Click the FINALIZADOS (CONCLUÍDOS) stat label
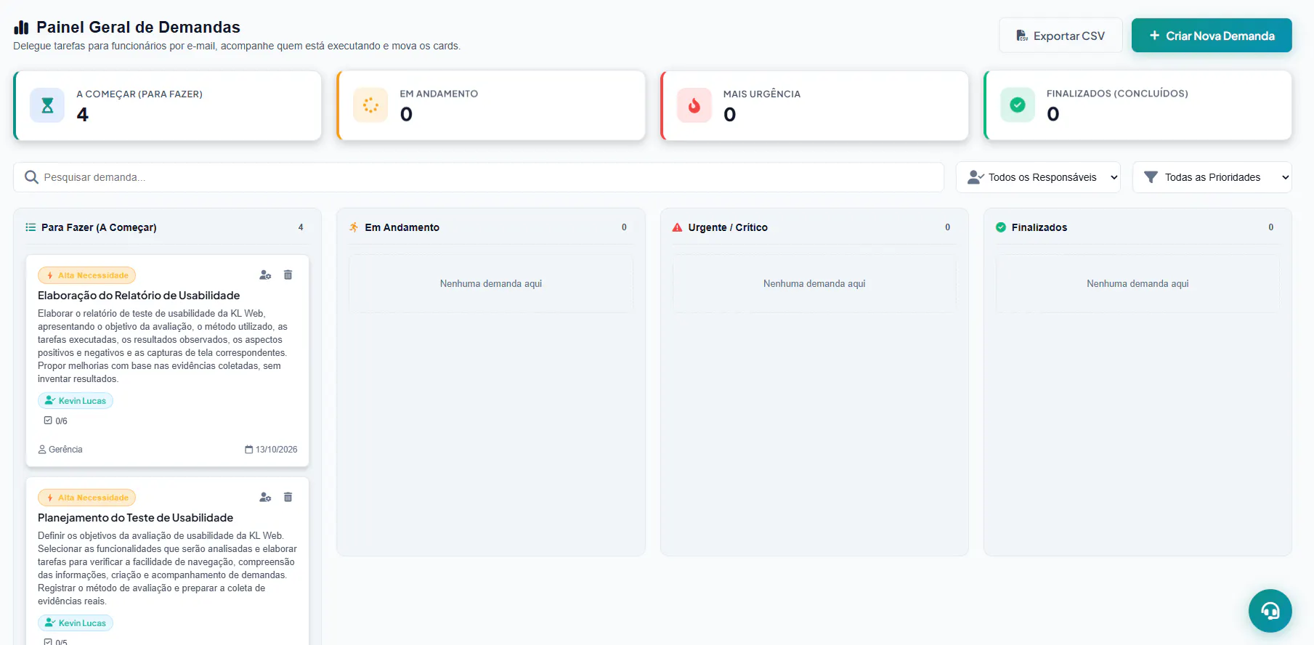The width and height of the screenshot is (1314, 645). pos(1117,94)
